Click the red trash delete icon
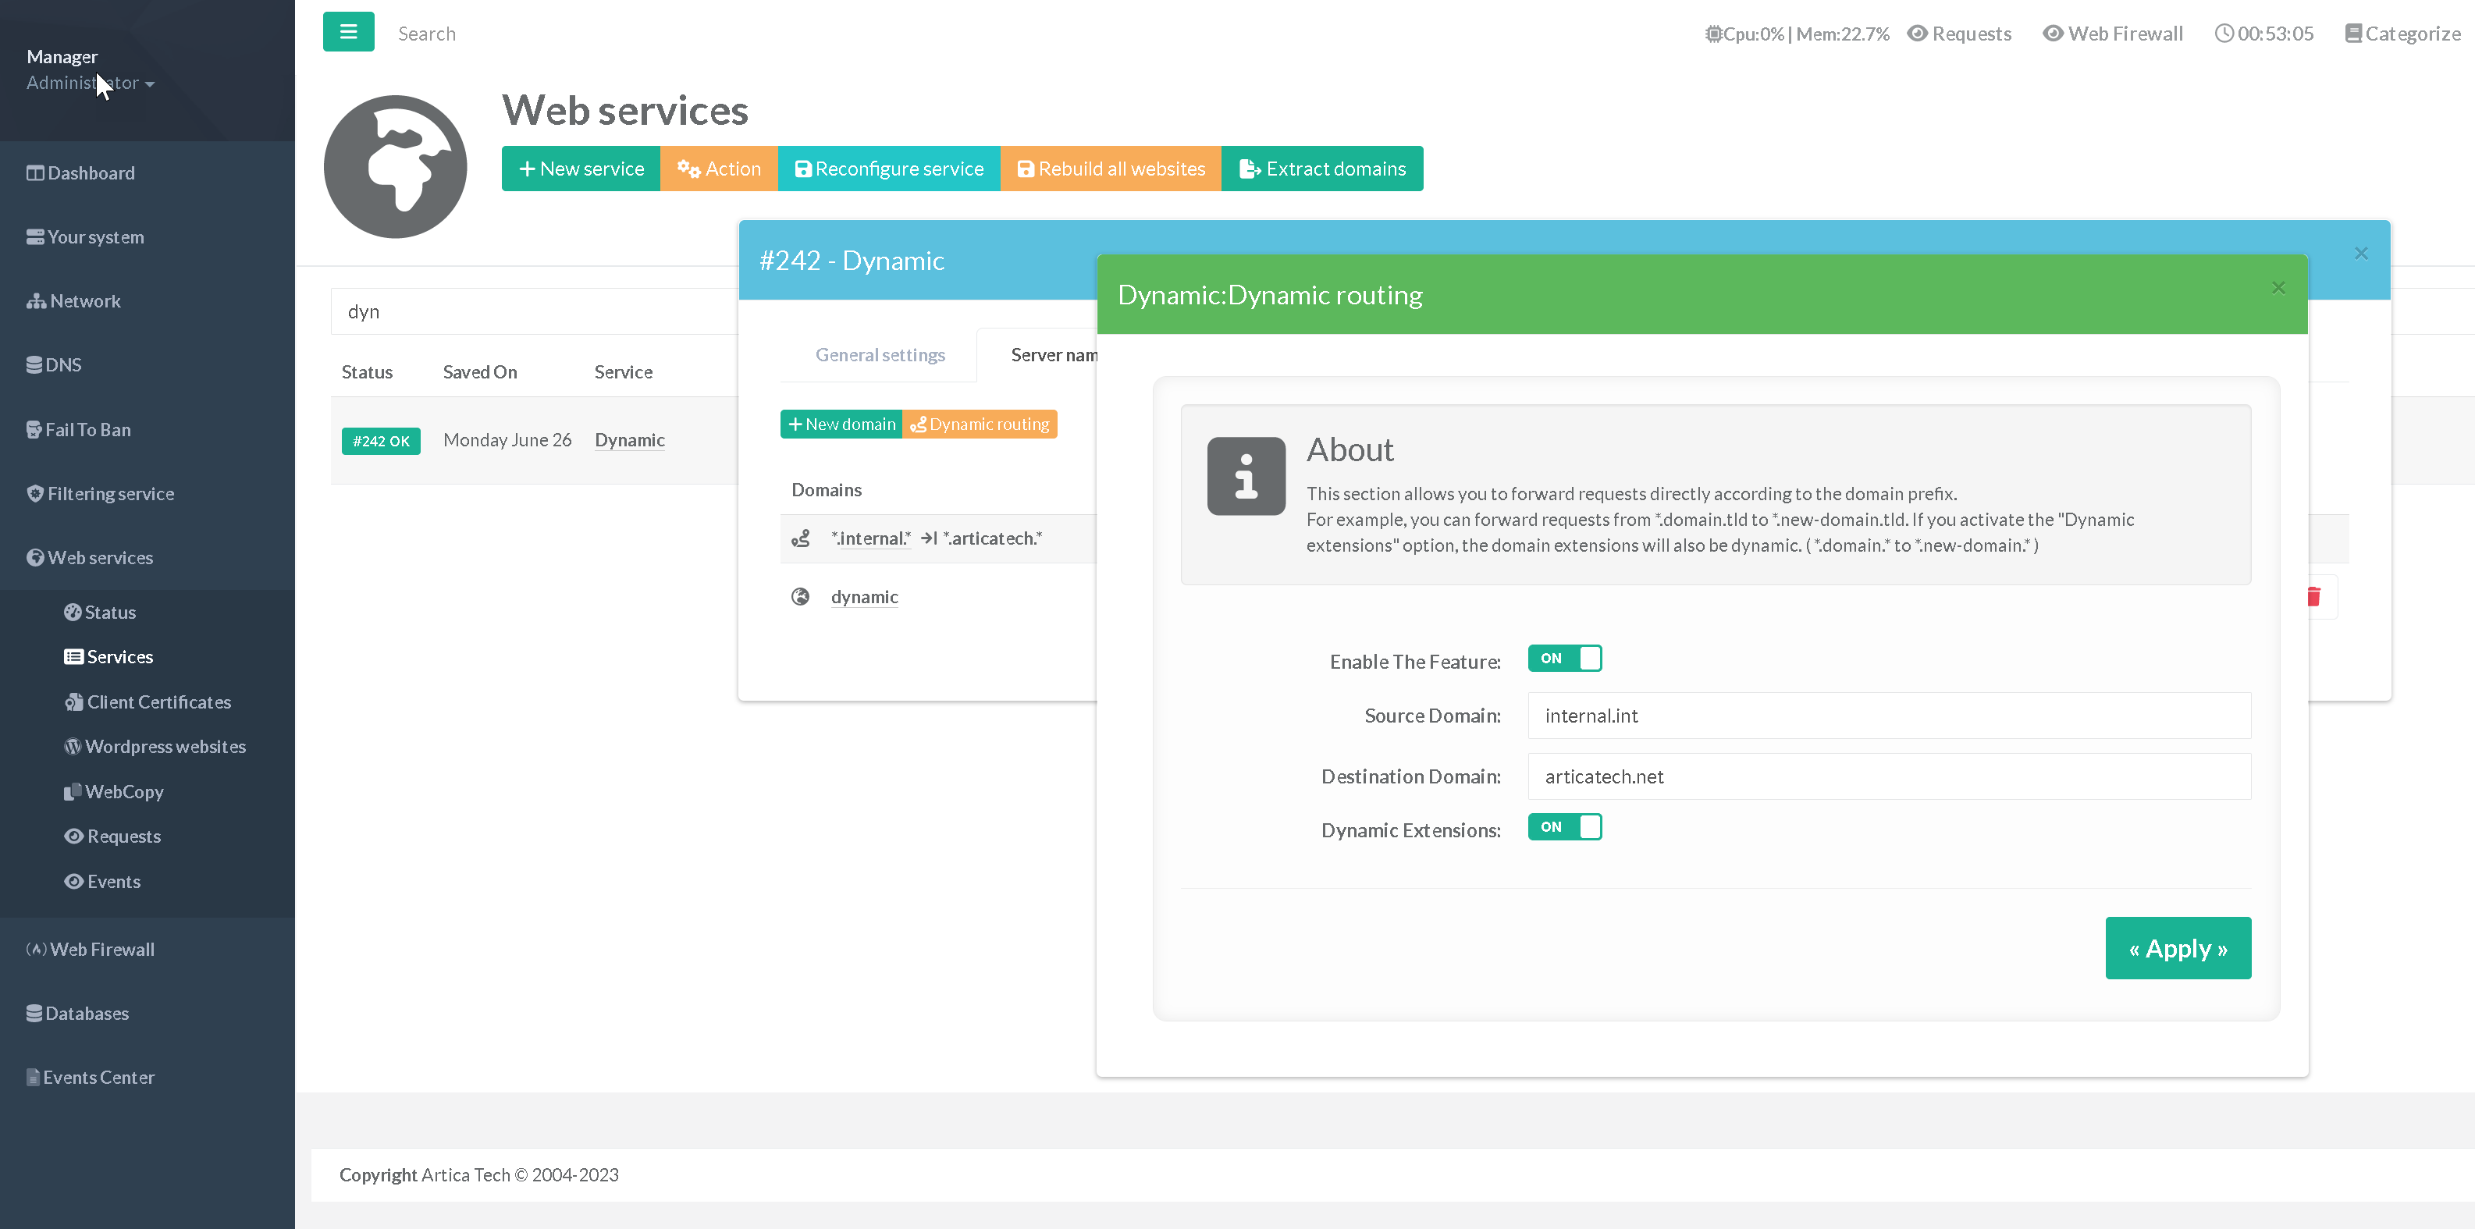The height and width of the screenshot is (1229, 2475). 2313,597
